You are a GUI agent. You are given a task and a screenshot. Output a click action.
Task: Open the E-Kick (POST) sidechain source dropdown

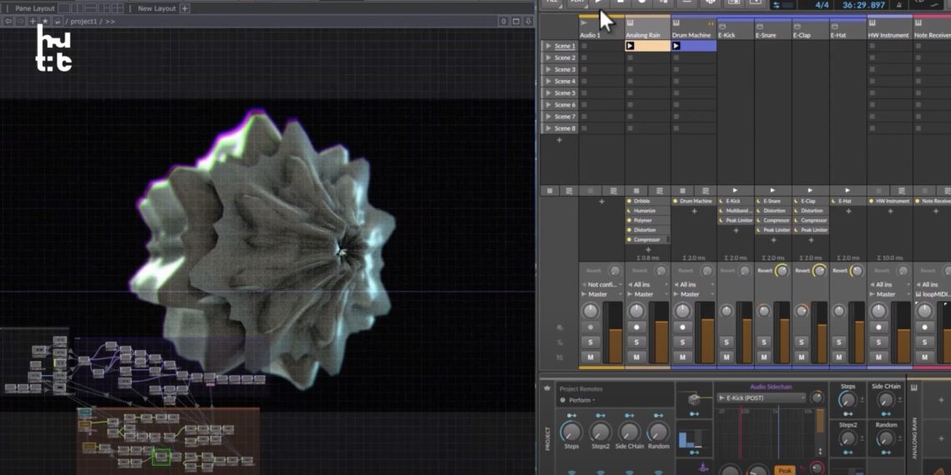pos(761,398)
